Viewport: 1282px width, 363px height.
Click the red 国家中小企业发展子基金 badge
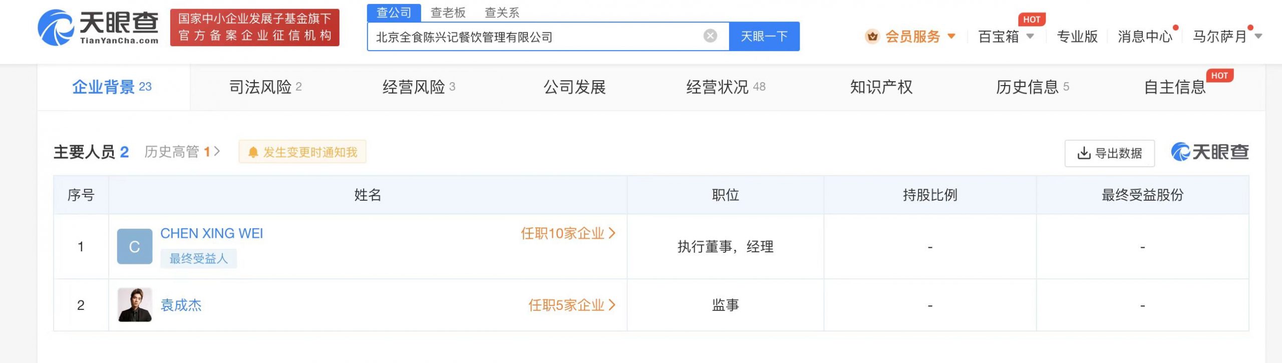click(254, 28)
